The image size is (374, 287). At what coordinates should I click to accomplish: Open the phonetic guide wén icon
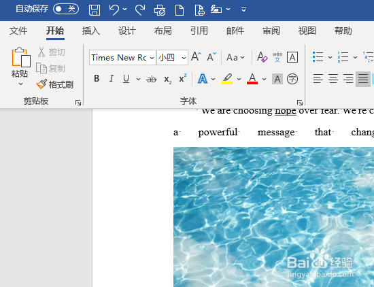point(277,57)
